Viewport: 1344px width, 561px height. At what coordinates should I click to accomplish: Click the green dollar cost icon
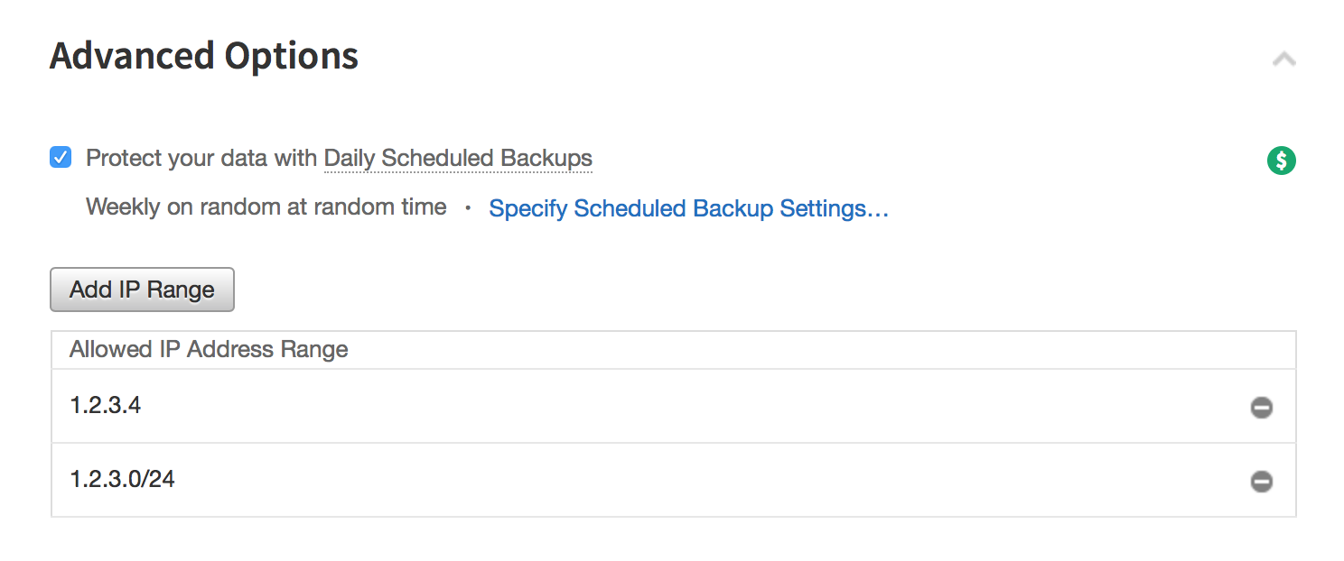click(x=1281, y=161)
